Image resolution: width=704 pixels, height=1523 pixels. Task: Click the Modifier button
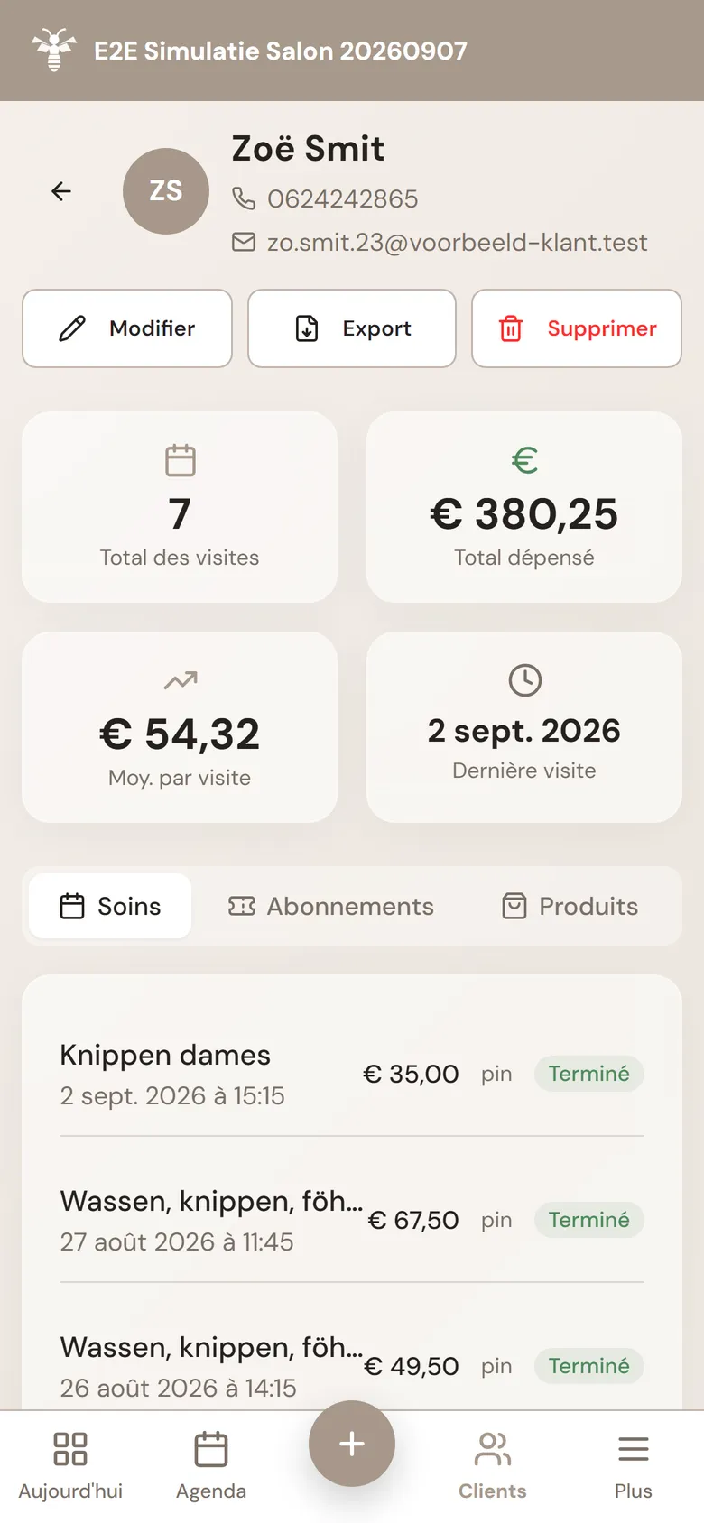[x=127, y=328]
